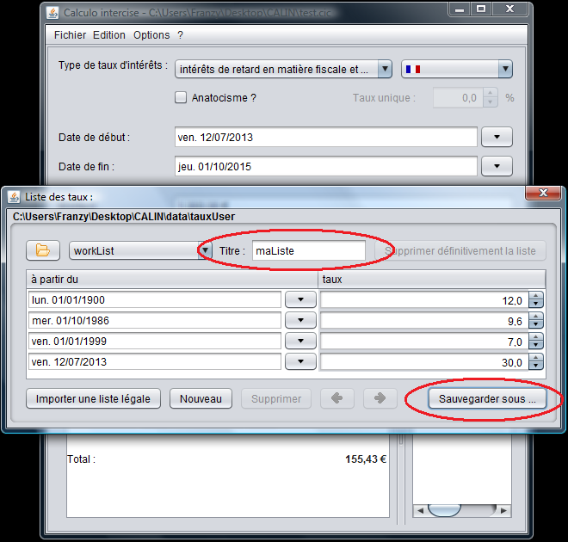
Task: Open the French flag country dropdown
Action: 505,69
